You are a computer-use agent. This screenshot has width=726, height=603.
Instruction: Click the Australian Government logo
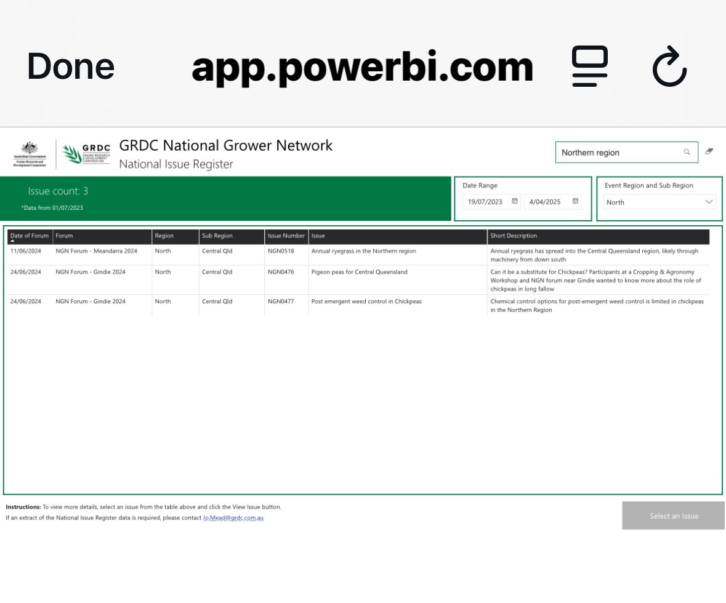(x=30, y=154)
